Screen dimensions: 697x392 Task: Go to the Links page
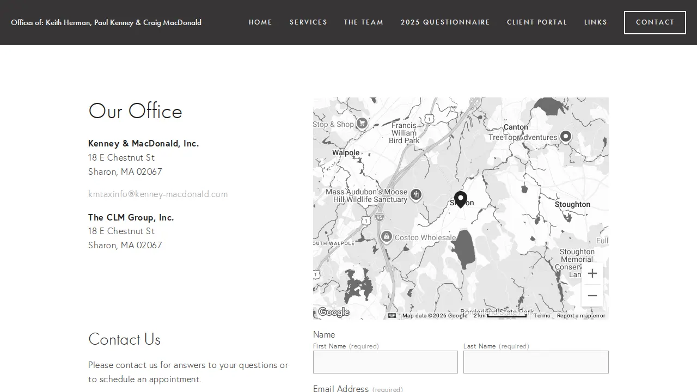[x=596, y=22]
